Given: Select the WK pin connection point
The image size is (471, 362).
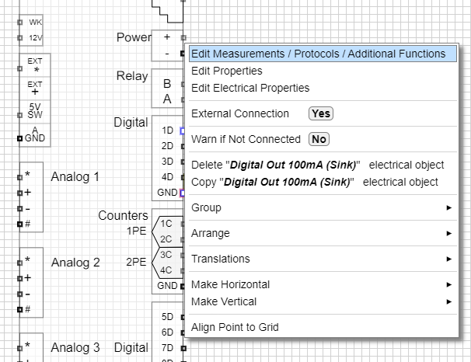Looking at the screenshot, I should [x=20, y=23].
